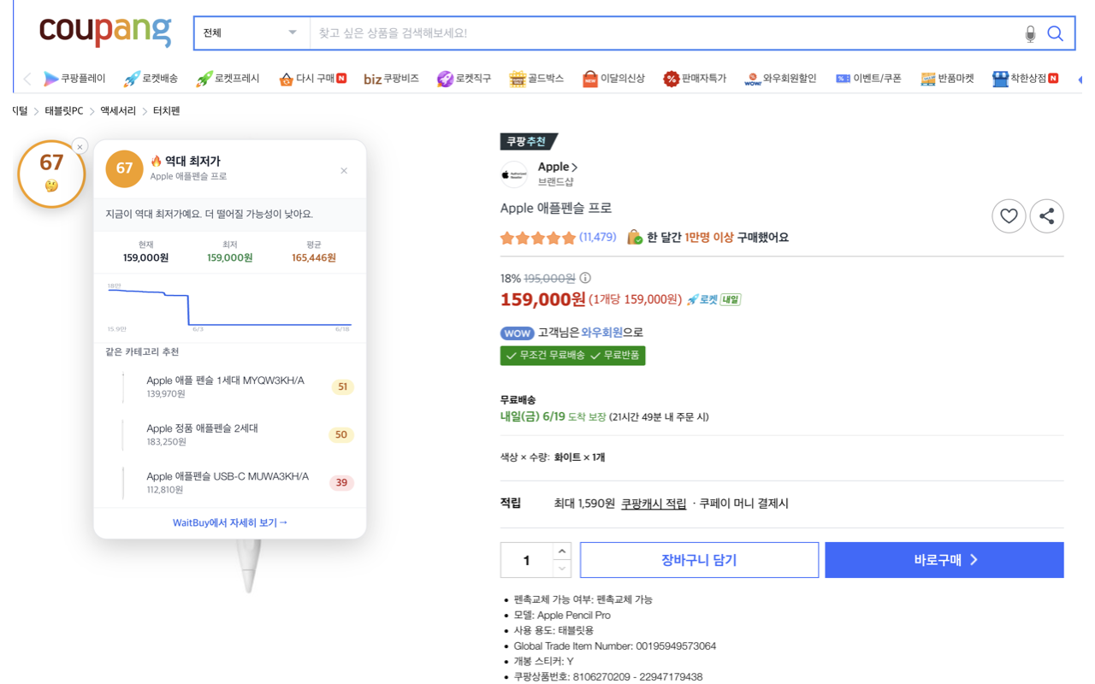Image resolution: width=1095 pixels, height=684 pixels.
Task: Close the WaitBuy price popup
Action: pyautogui.click(x=344, y=171)
